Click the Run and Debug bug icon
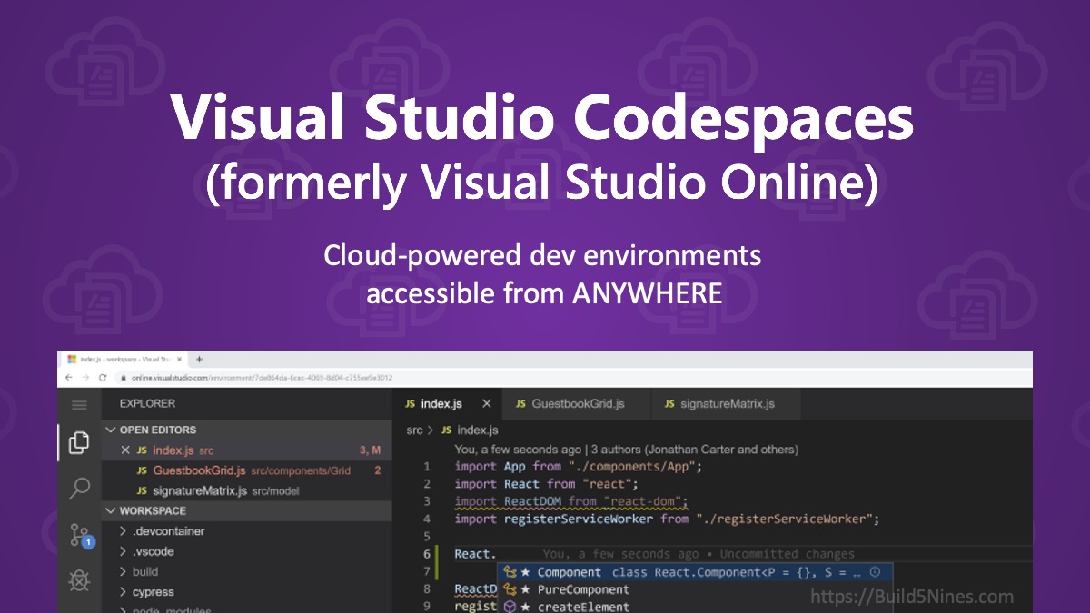The height and width of the screenshot is (613, 1090). coord(77,581)
